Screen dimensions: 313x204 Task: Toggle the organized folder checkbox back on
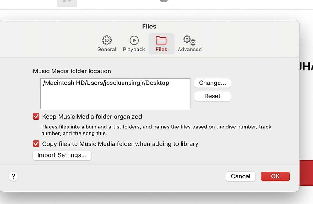tap(36, 117)
